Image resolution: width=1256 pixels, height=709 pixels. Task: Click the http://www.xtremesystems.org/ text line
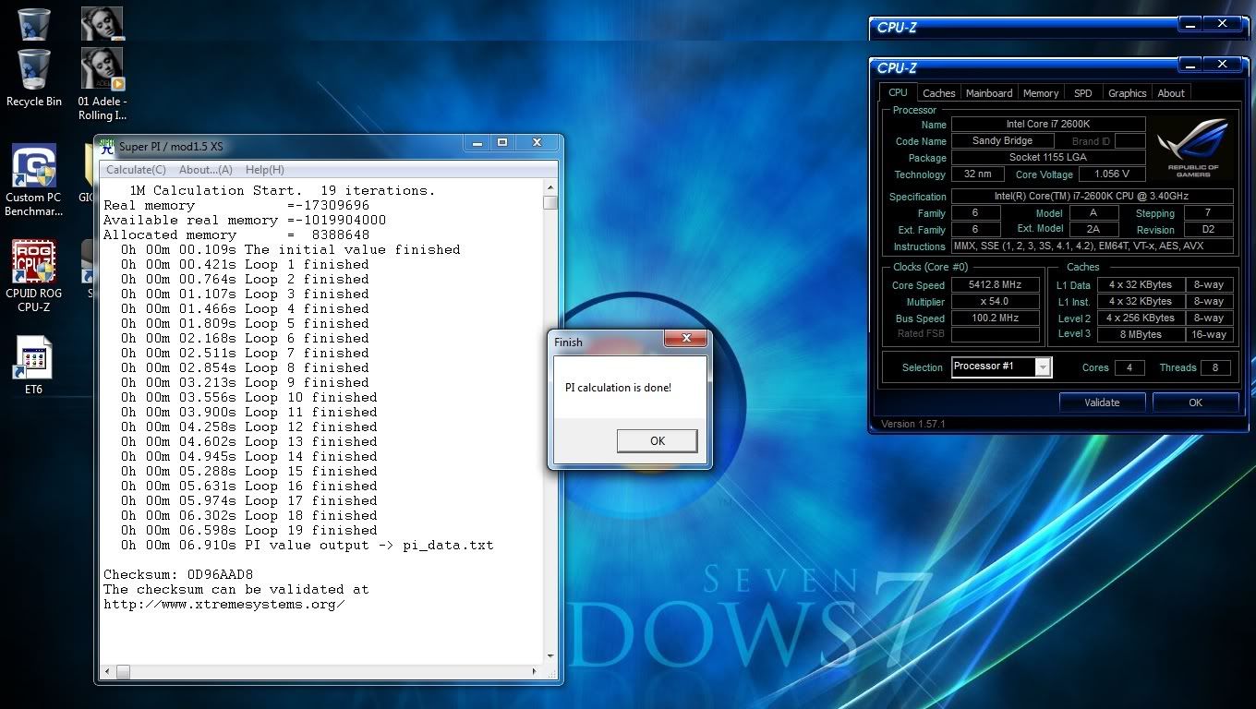point(224,604)
